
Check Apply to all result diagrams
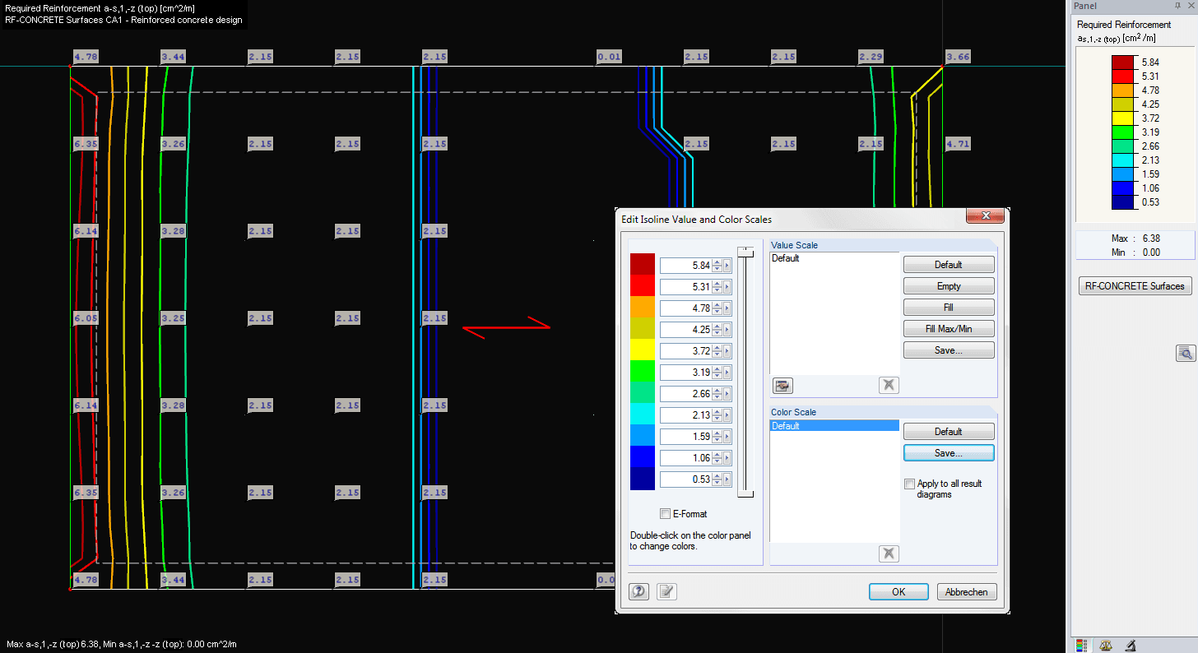click(909, 484)
